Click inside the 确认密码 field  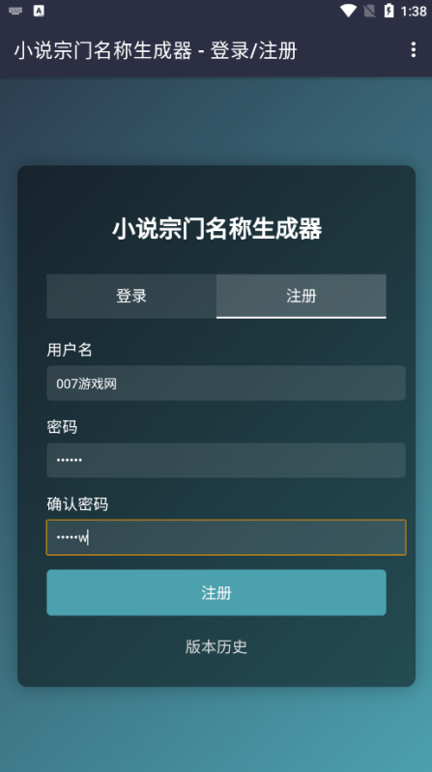(x=226, y=537)
